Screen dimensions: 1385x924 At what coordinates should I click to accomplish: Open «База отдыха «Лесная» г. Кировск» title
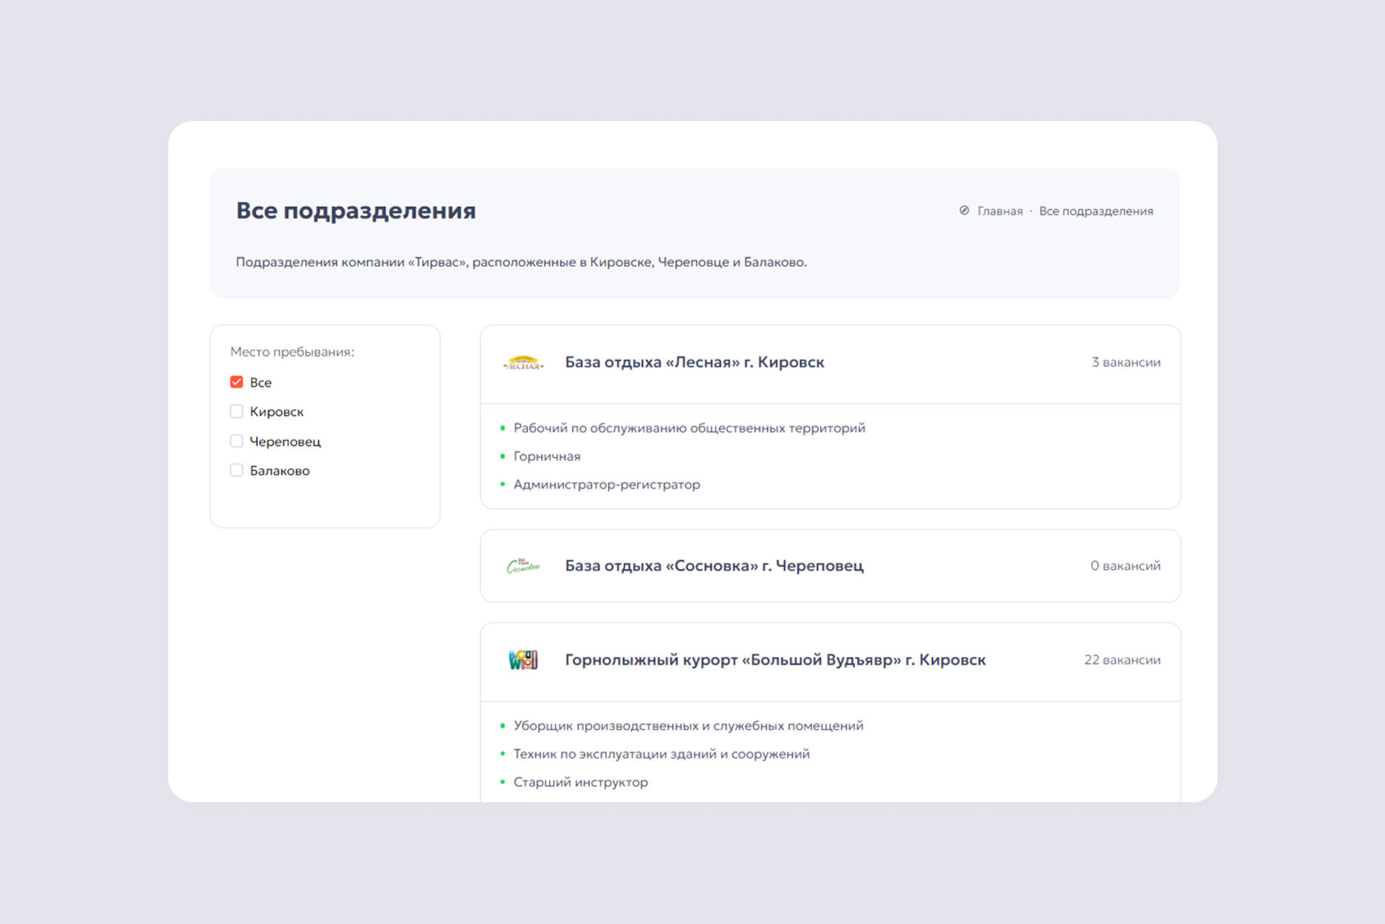694,362
